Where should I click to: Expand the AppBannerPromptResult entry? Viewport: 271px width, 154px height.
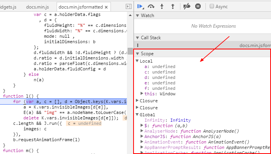pyautogui.click(x=142, y=147)
